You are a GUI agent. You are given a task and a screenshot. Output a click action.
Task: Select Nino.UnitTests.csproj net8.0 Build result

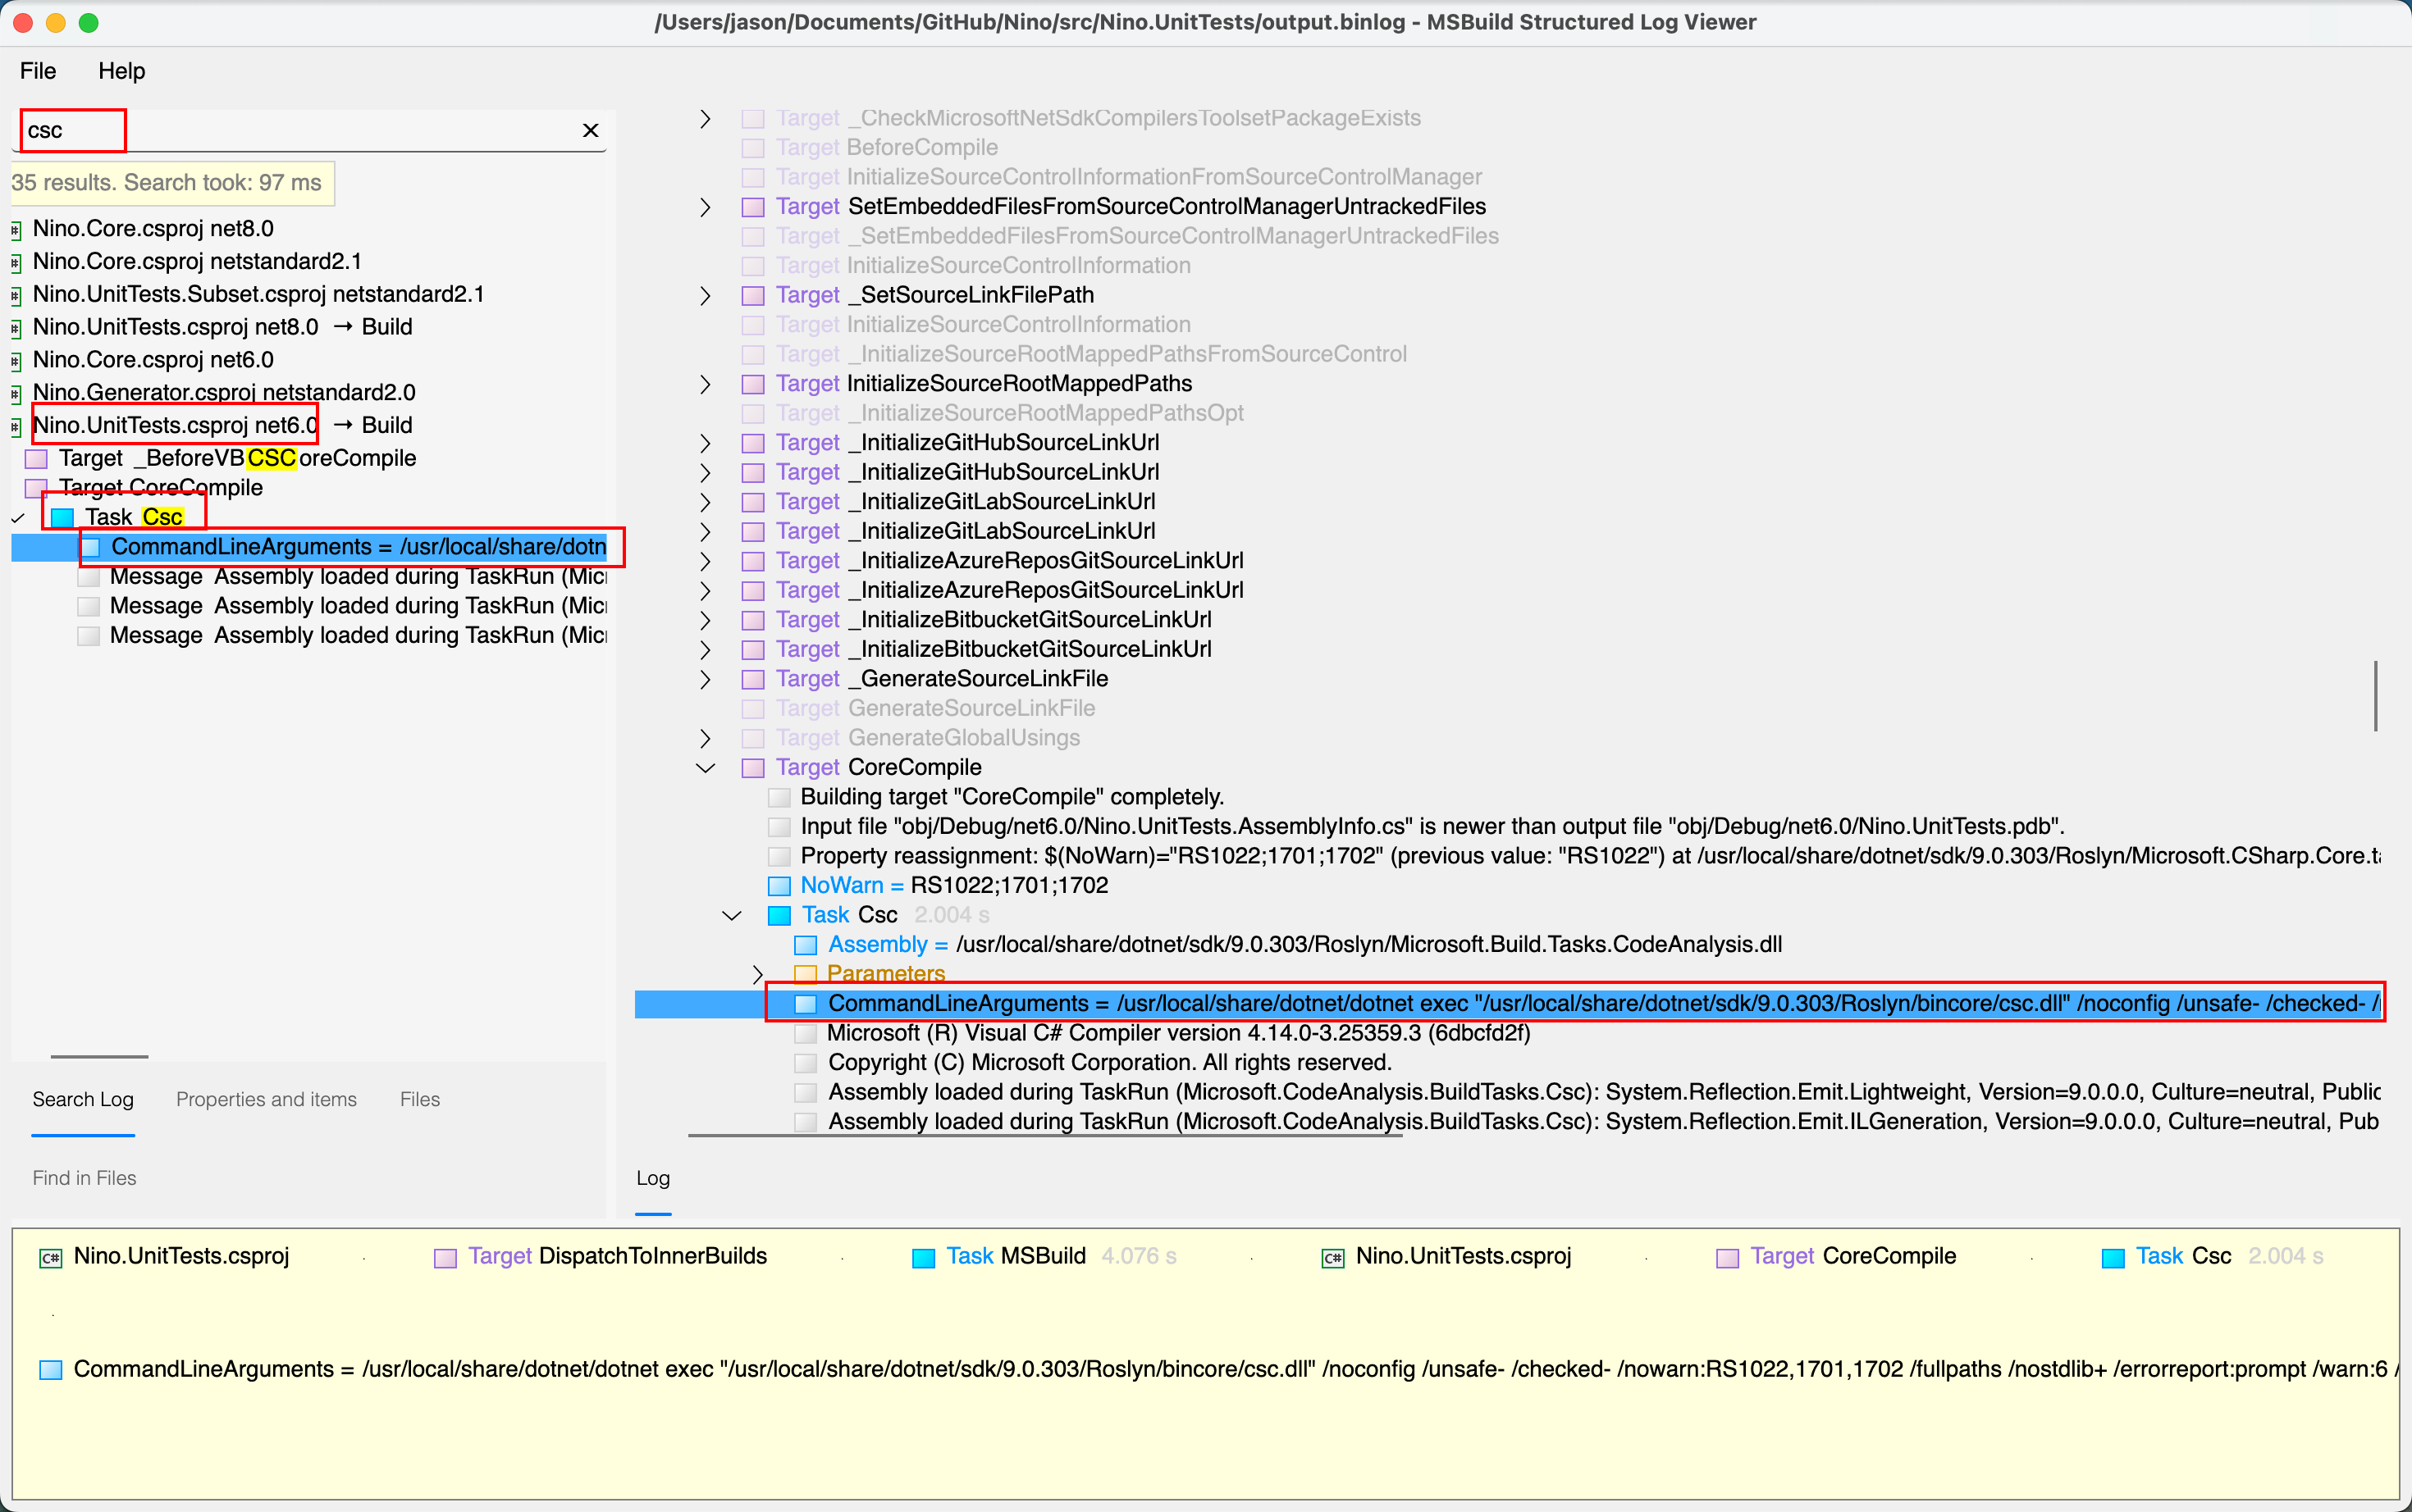click(x=222, y=327)
